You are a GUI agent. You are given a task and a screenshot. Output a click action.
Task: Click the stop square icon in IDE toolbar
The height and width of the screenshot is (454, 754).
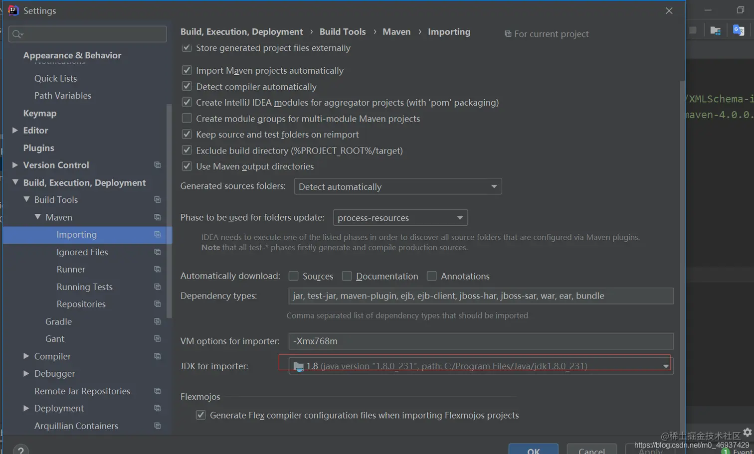tap(693, 30)
